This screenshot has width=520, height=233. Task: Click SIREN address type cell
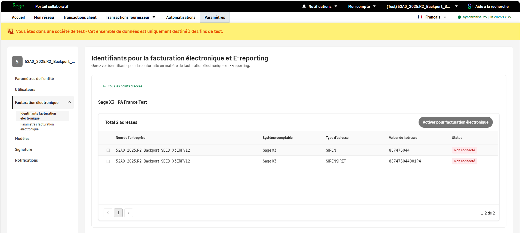click(x=331, y=150)
